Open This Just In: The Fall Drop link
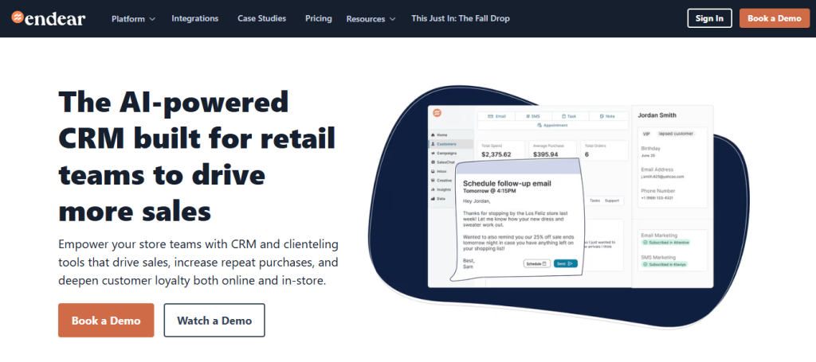The image size is (816, 362). pyautogui.click(x=460, y=18)
